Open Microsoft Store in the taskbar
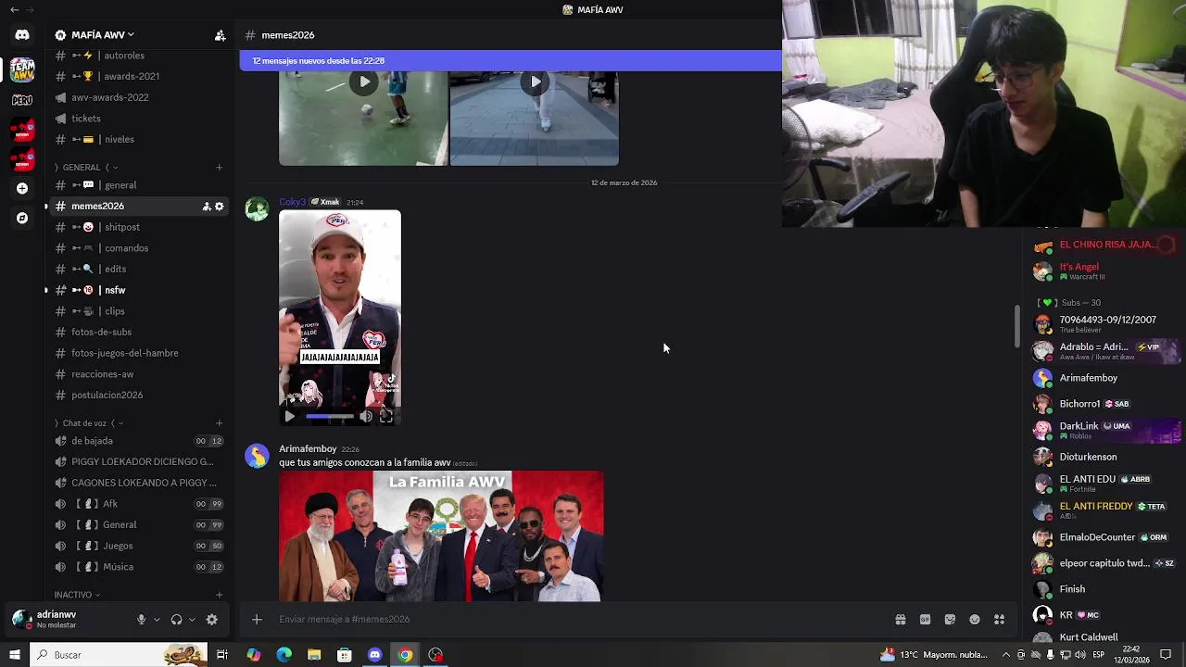1186x667 pixels. pyautogui.click(x=344, y=655)
